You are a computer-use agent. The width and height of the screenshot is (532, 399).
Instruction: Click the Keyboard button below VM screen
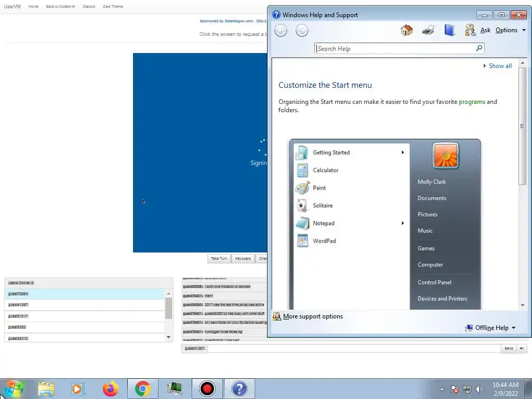243,259
